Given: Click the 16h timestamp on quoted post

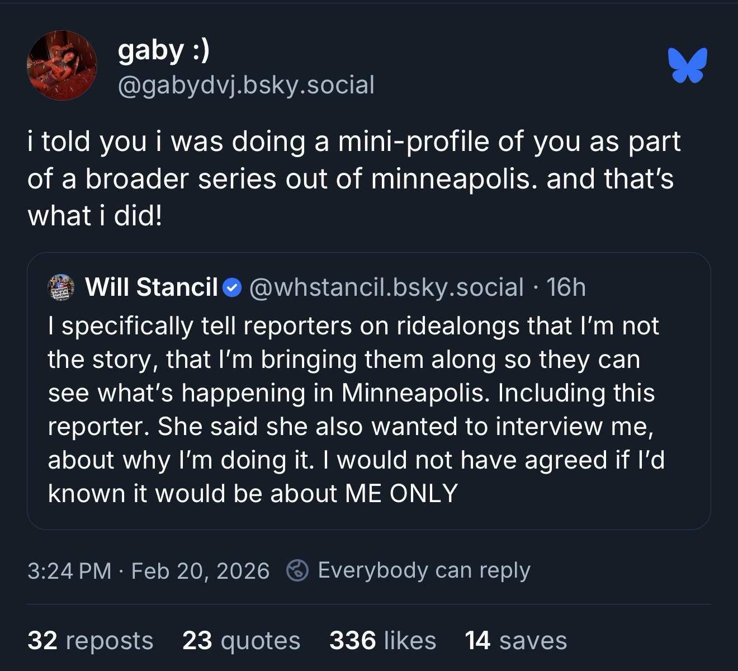Looking at the screenshot, I should [566, 287].
